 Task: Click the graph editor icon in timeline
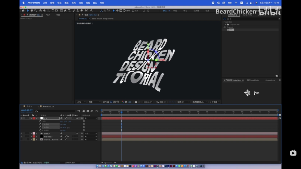[97, 111]
